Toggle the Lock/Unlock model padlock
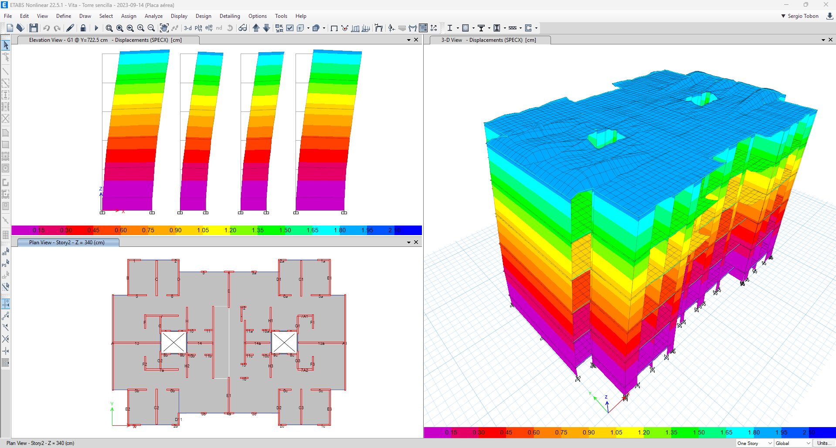Screen dimensions: 836x448 pos(83,28)
